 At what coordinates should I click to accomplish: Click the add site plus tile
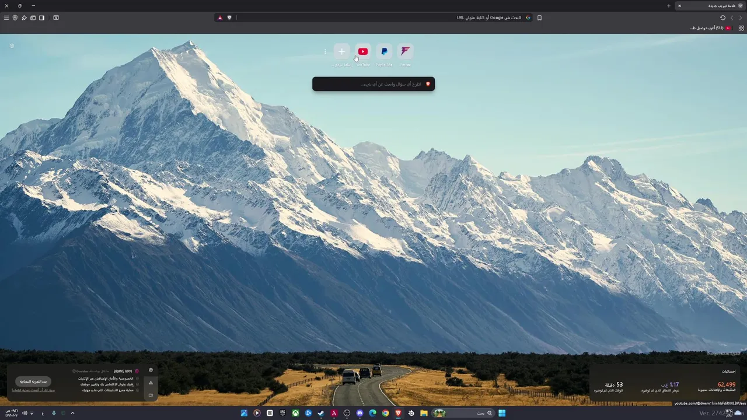[x=342, y=51]
